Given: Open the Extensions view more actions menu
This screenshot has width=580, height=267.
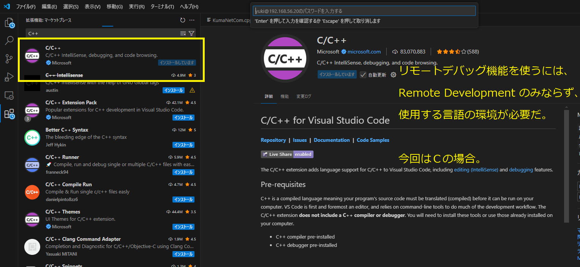Looking at the screenshot, I should [192, 20].
